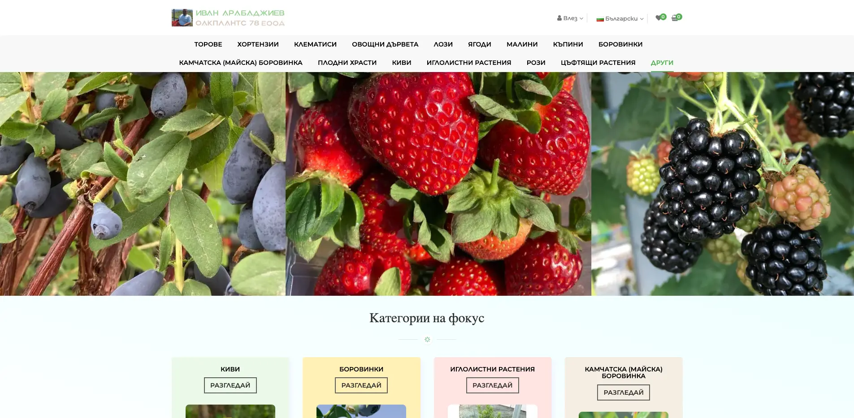
Task: Click the user login icon
Action: 559,18
